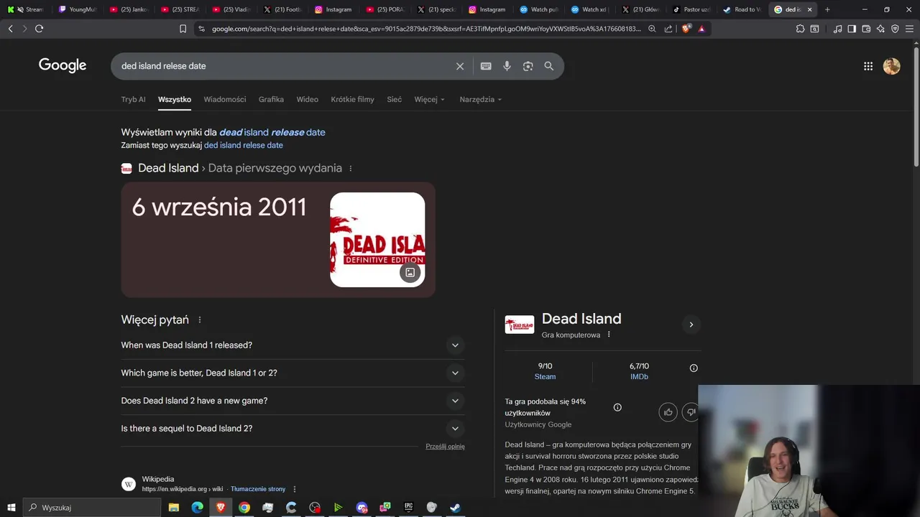The width and height of the screenshot is (920, 517).
Task: Open the Dead Island Definitive Edition cover thumbnail
Action: tap(377, 240)
